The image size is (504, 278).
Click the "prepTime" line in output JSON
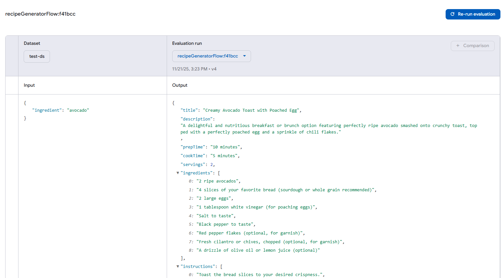[211, 147]
